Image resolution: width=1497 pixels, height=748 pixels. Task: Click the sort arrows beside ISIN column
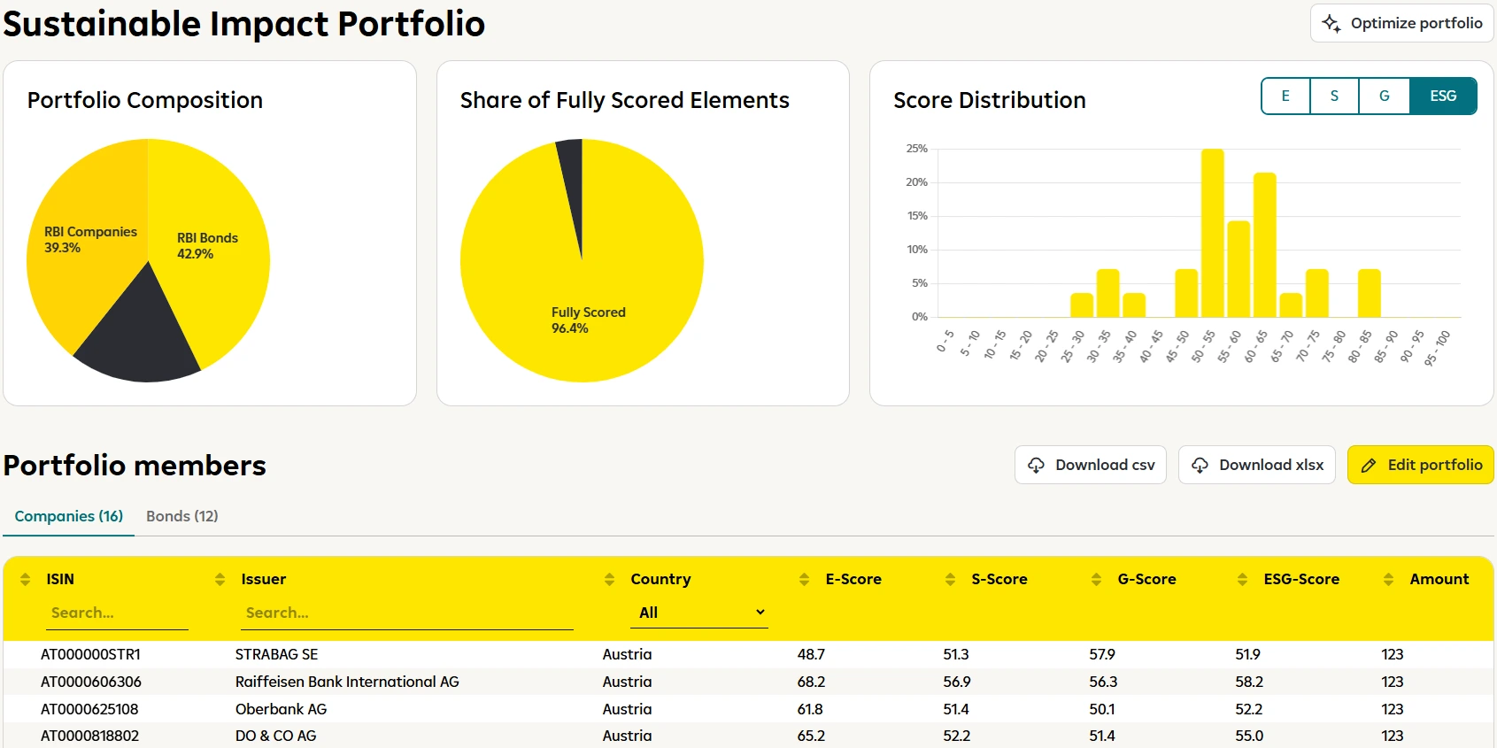(x=25, y=579)
